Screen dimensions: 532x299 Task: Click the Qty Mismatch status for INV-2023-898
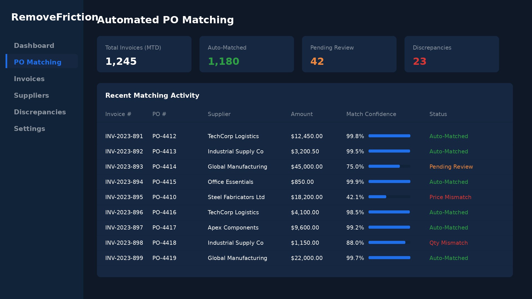449,243
